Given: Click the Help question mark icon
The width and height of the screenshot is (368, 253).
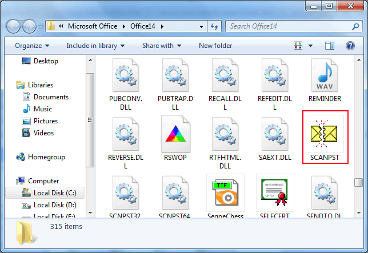Looking at the screenshot, I should click(350, 46).
